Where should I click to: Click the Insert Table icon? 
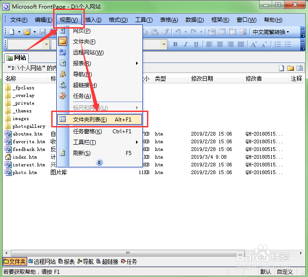click(x=222, y=32)
